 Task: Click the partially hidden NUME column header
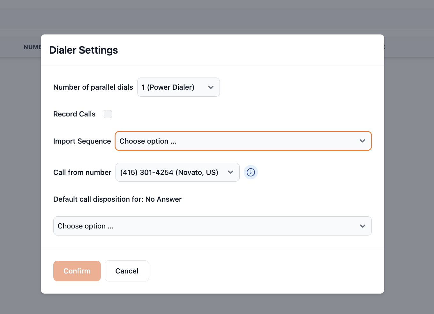click(32, 47)
